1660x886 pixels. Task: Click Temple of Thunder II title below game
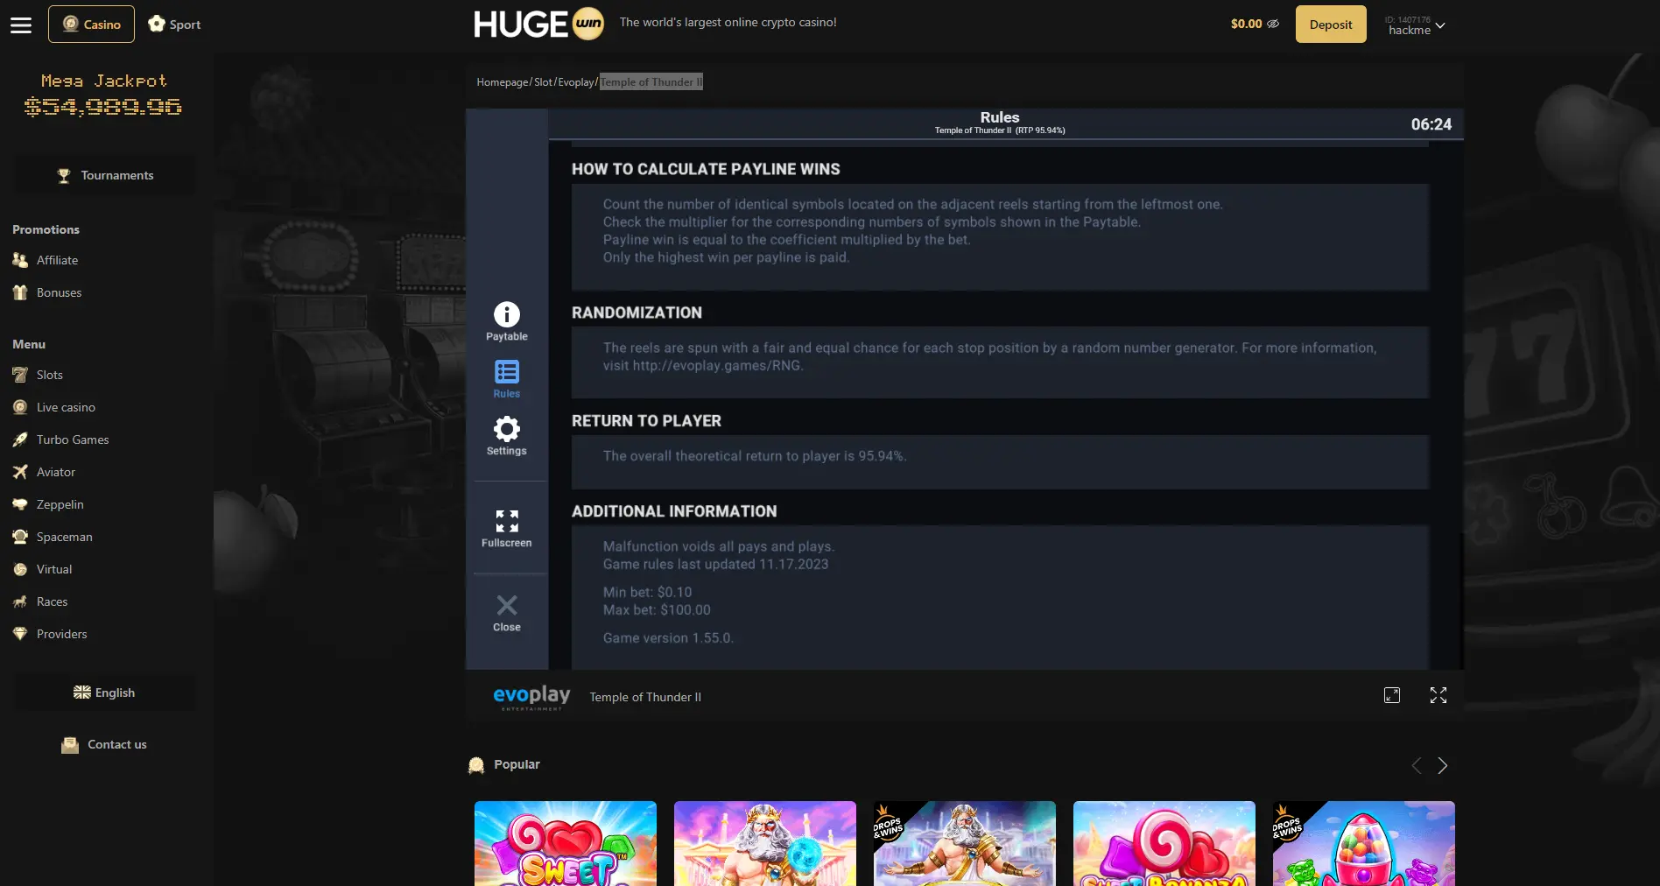[x=645, y=697]
